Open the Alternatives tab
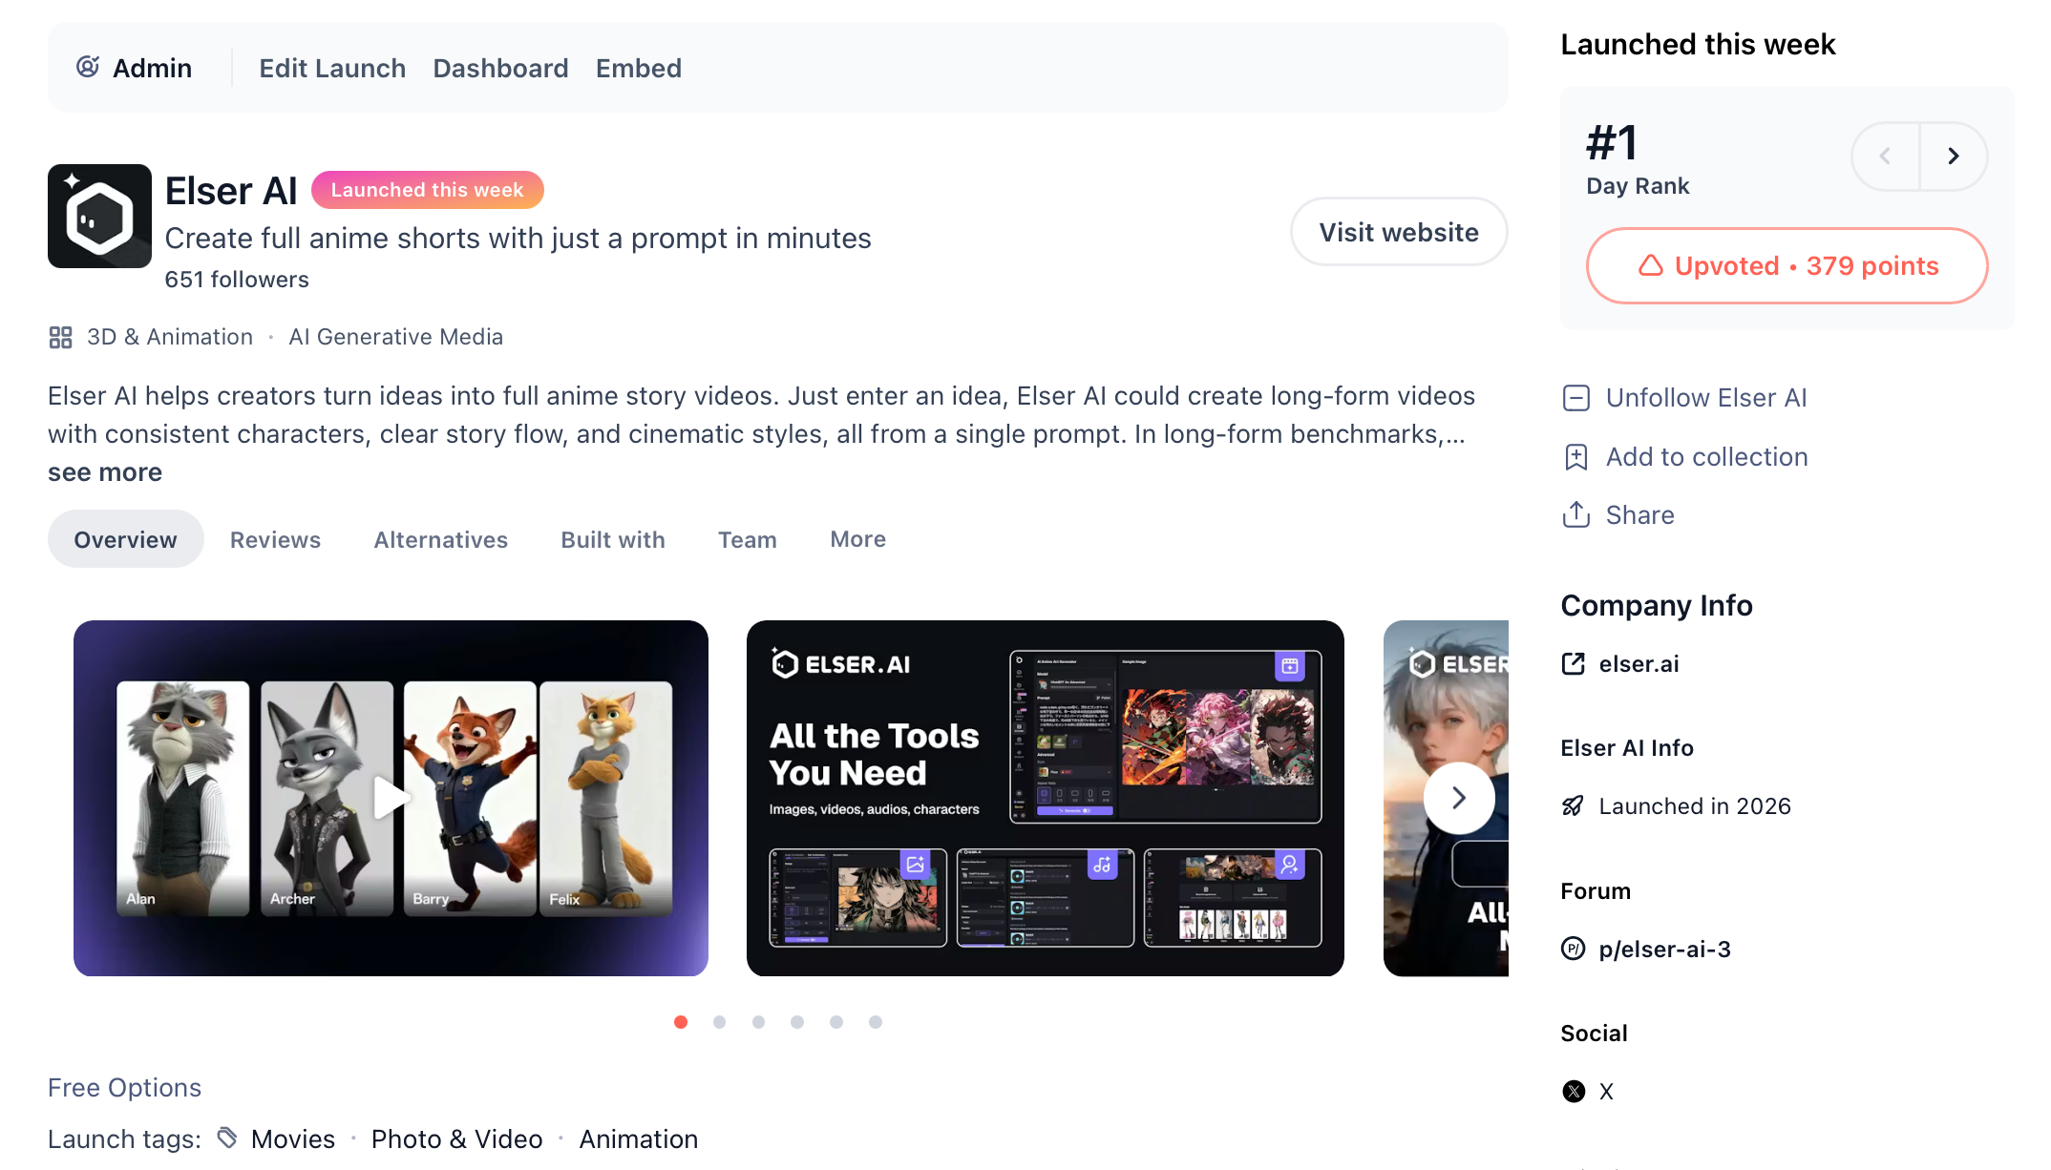Viewport: 2051px width, 1170px height. coord(440,539)
